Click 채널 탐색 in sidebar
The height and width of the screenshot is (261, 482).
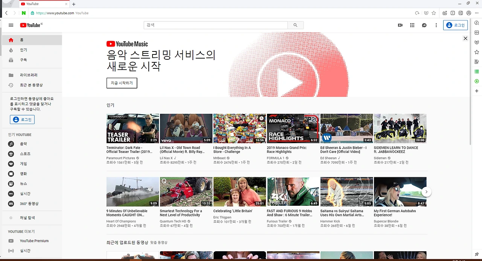(x=32, y=218)
